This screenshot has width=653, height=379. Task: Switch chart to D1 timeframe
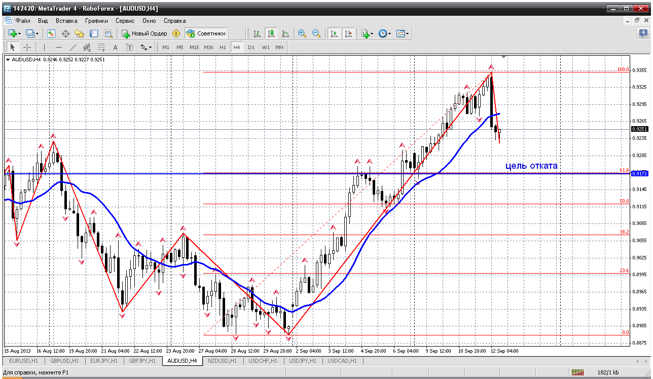251,47
